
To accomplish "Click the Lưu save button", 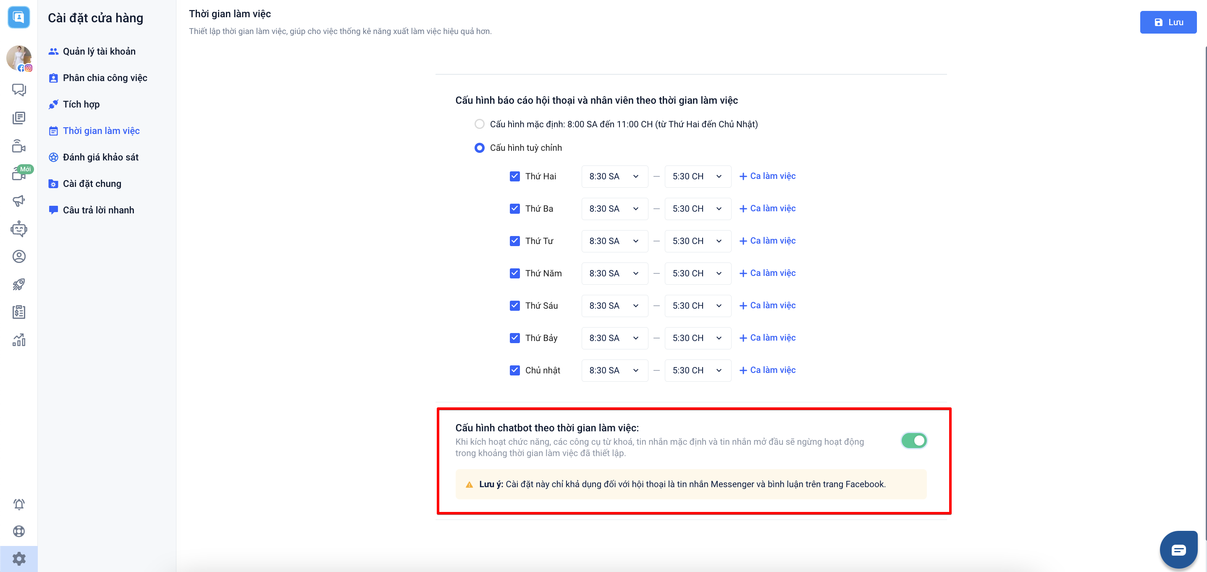I will pos(1168,23).
